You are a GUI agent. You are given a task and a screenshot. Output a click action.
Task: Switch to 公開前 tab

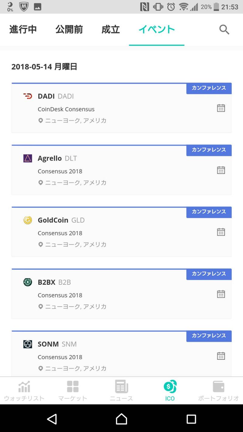[x=69, y=29]
